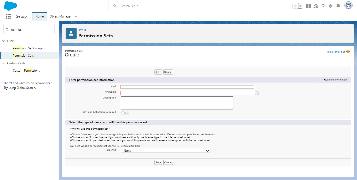Screen dimensions: 357x180
Task: Open Custom Permissions
Action: pos(26,71)
